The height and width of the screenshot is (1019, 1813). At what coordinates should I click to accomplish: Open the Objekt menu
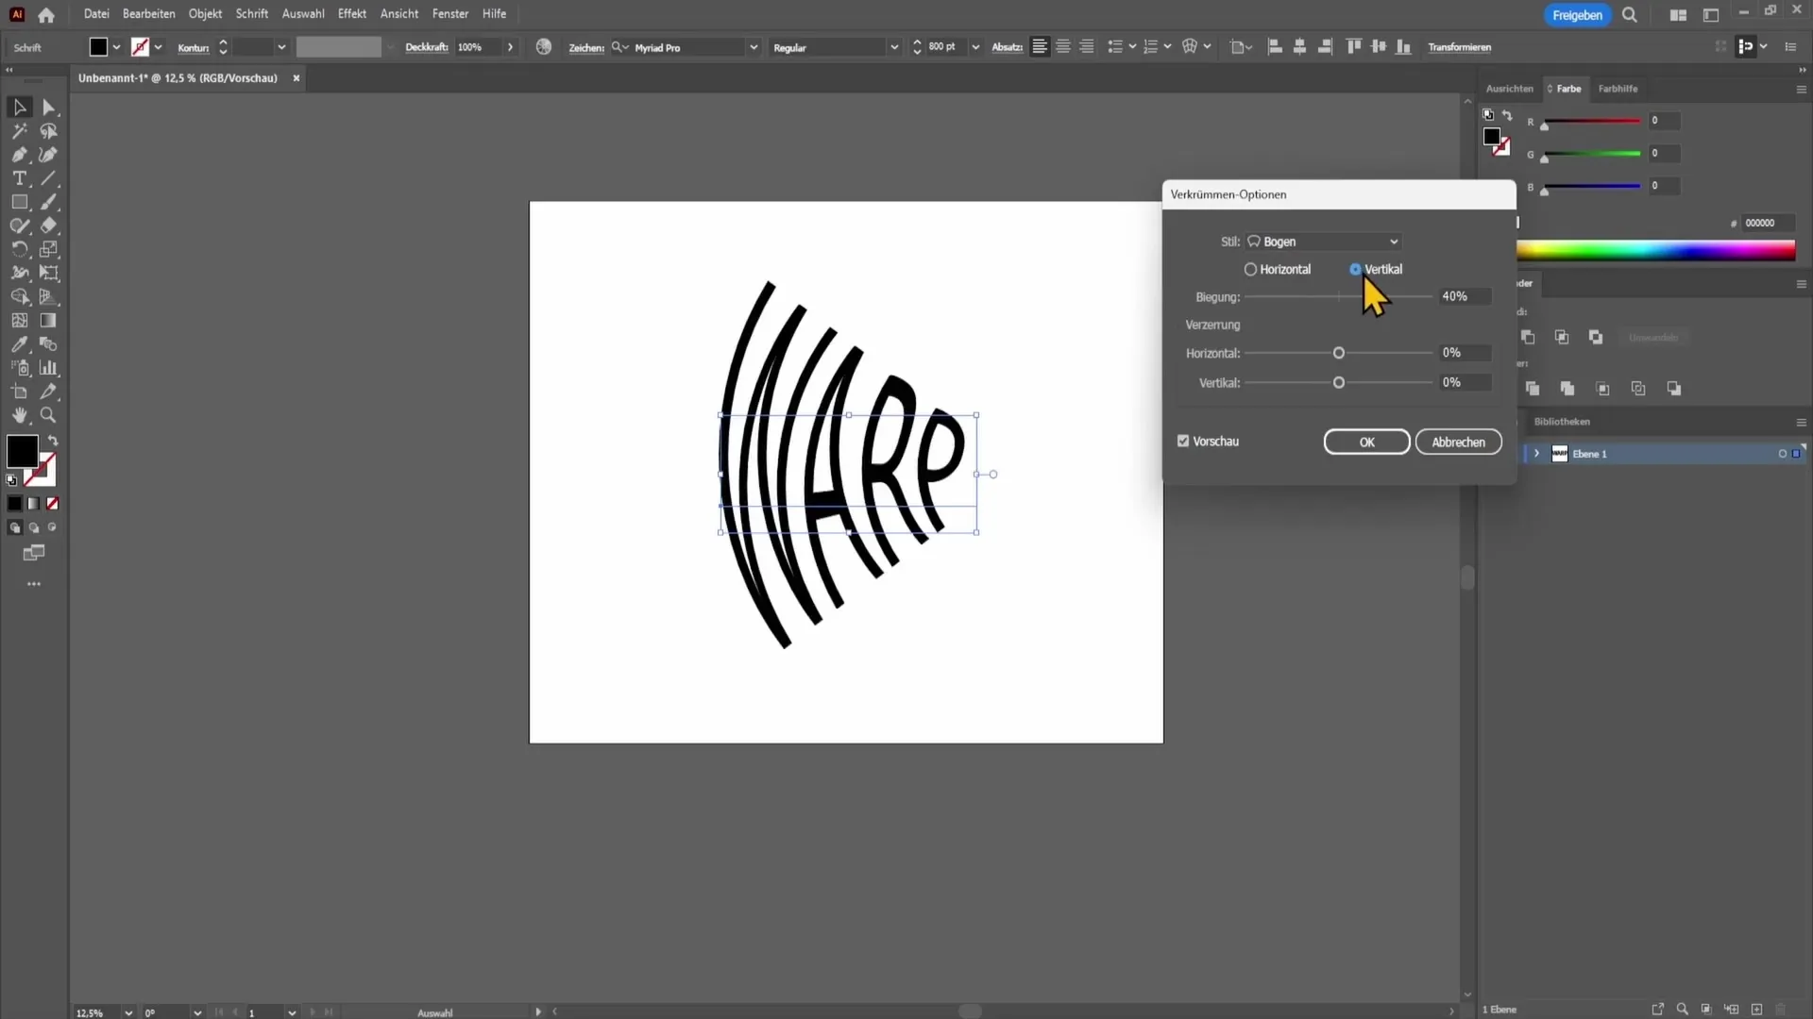click(205, 14)
